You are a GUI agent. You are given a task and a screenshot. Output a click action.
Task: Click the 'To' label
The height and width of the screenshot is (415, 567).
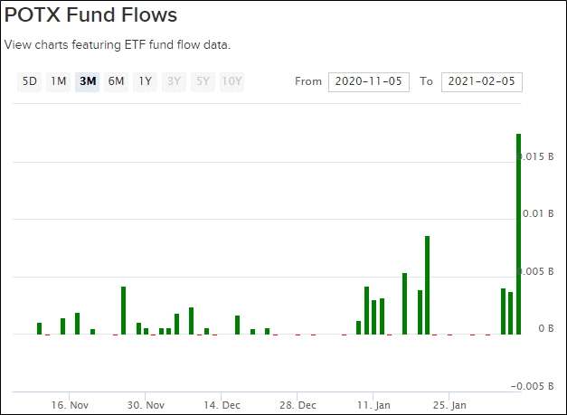(426, 81)
